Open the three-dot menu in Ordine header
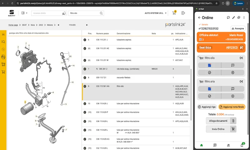Viewport: 250px width, 150px height. click(244, 17)
